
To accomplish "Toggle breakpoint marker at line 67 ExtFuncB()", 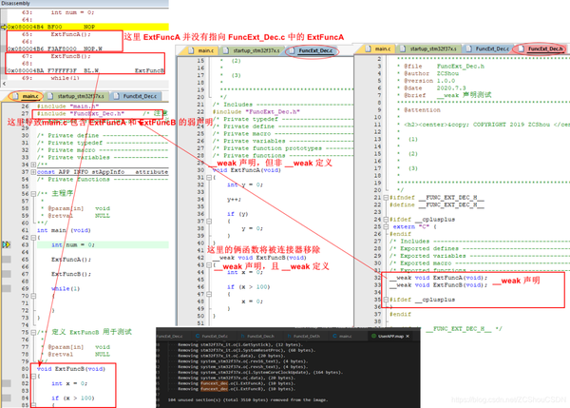I will pyautogui.click(x=7, y=274).
